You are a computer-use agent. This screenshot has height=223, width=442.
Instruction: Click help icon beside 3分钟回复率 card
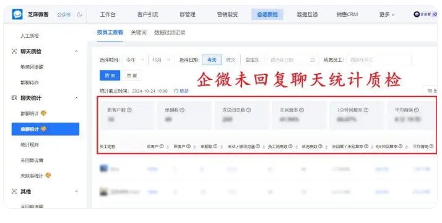click(x=366, y=110)
